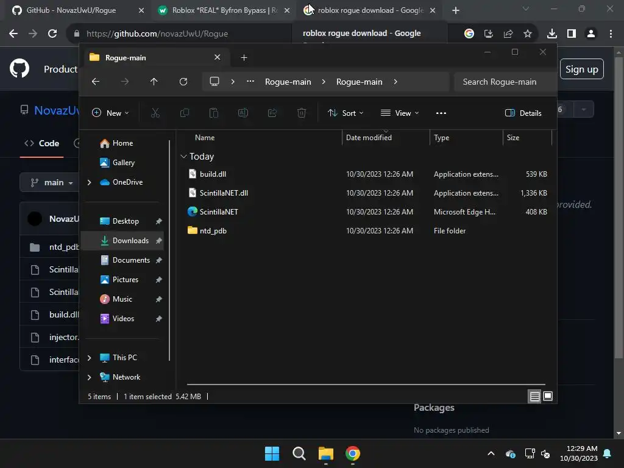624x468 pixels.
Task: Toggle Chrome side panel icon
Action: point(572,34)
